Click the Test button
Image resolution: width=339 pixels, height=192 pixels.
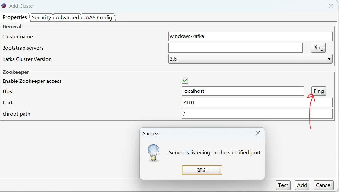coord(283,185)
